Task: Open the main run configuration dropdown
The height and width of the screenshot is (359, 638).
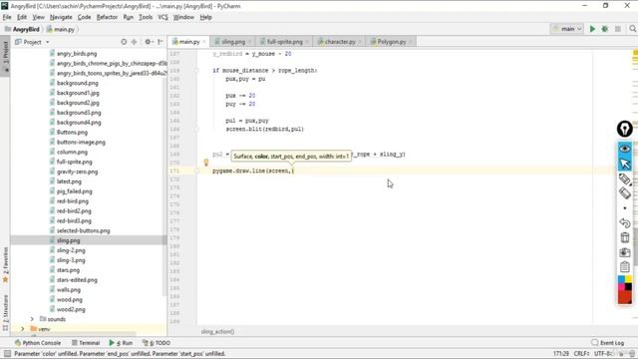Action: click(x=567, y=29)
